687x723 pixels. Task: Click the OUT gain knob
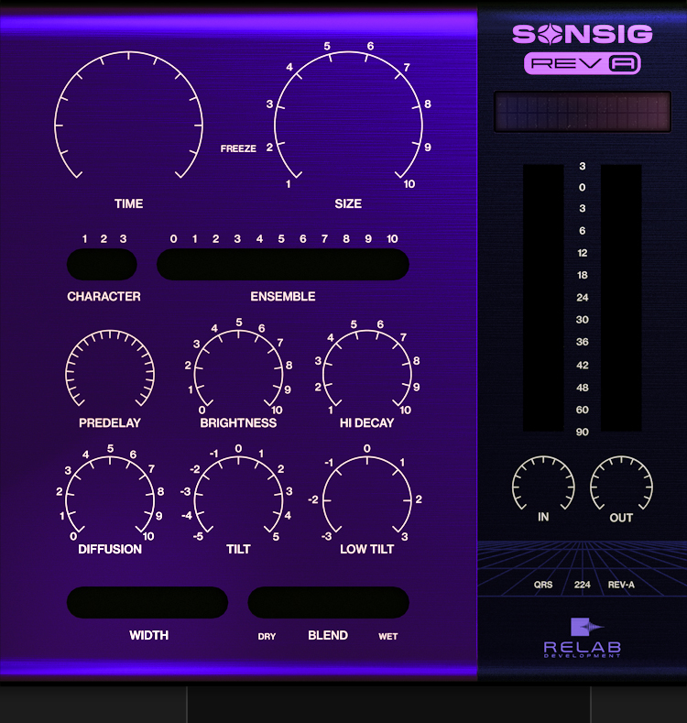click(621, 486)
